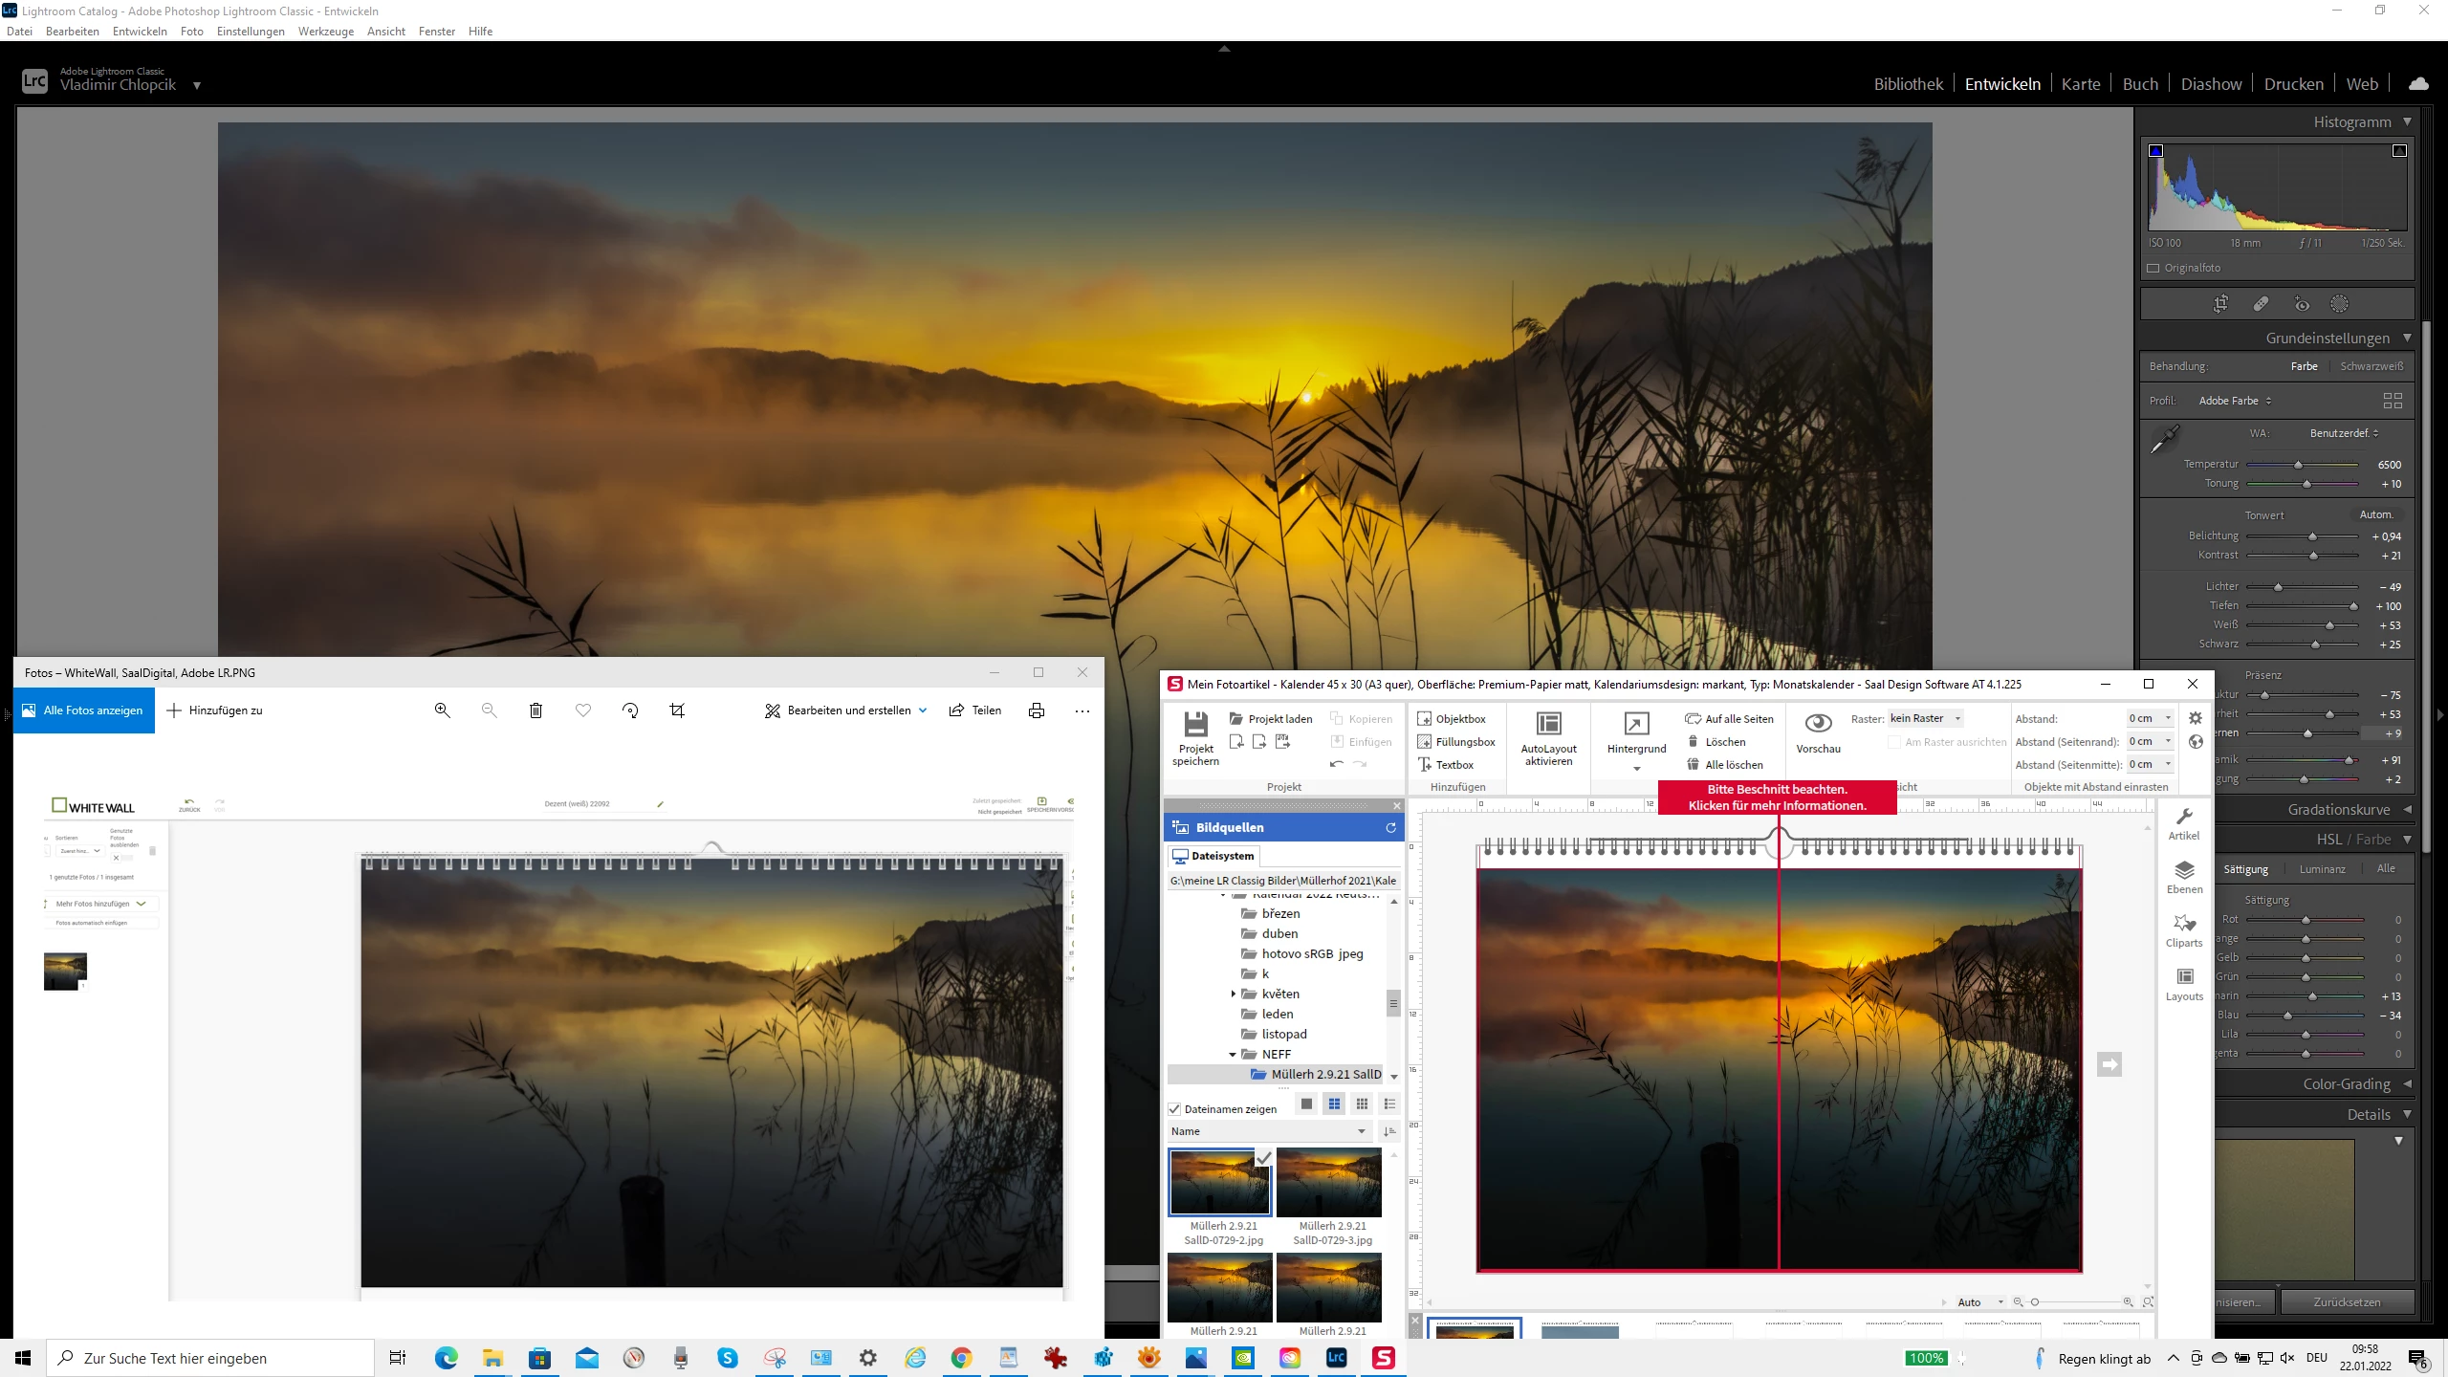Enable the Originalfoto checkbox
2448x1377 pixels.
(x=2153, y=269)
